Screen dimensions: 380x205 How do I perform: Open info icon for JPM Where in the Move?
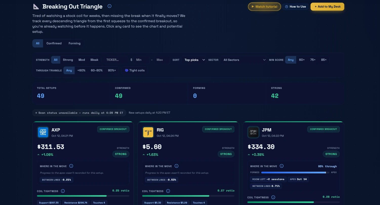click(282, 166)
